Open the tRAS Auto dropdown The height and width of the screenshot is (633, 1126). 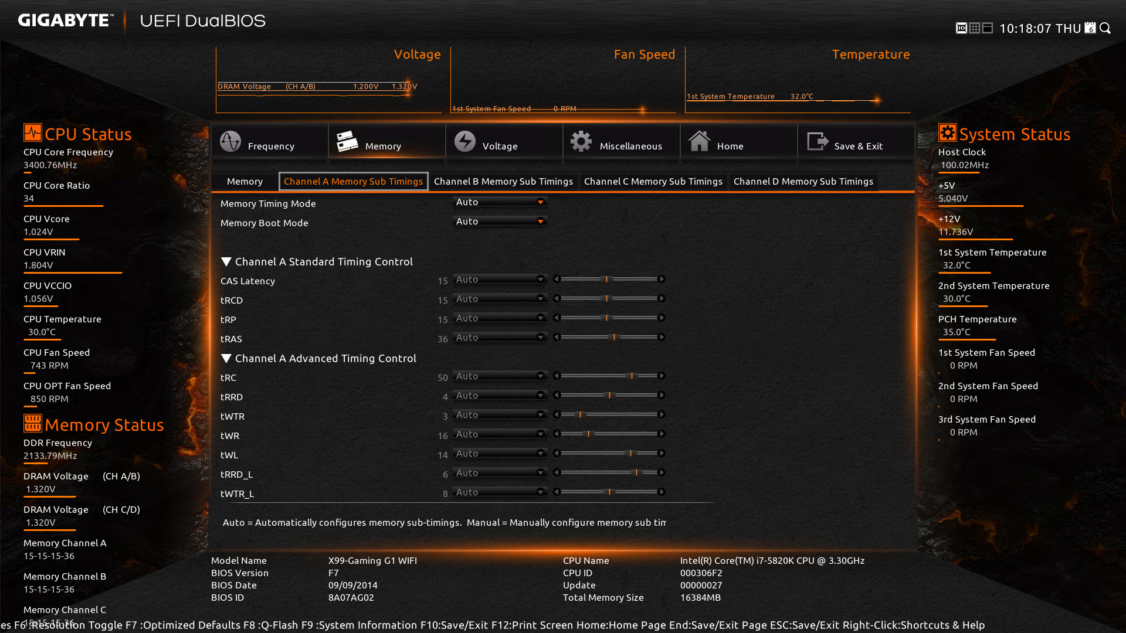point(500,338)
